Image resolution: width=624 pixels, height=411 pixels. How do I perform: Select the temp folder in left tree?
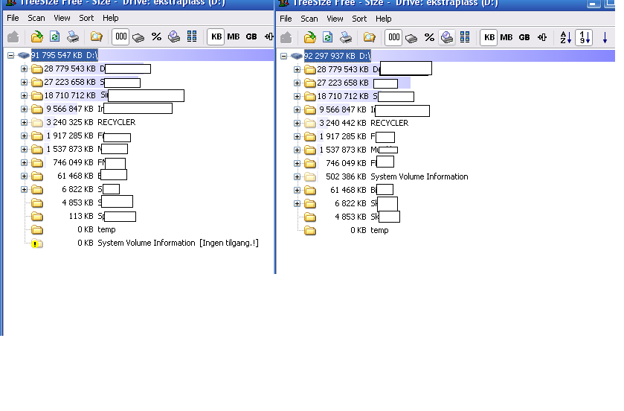pos(106,229)
